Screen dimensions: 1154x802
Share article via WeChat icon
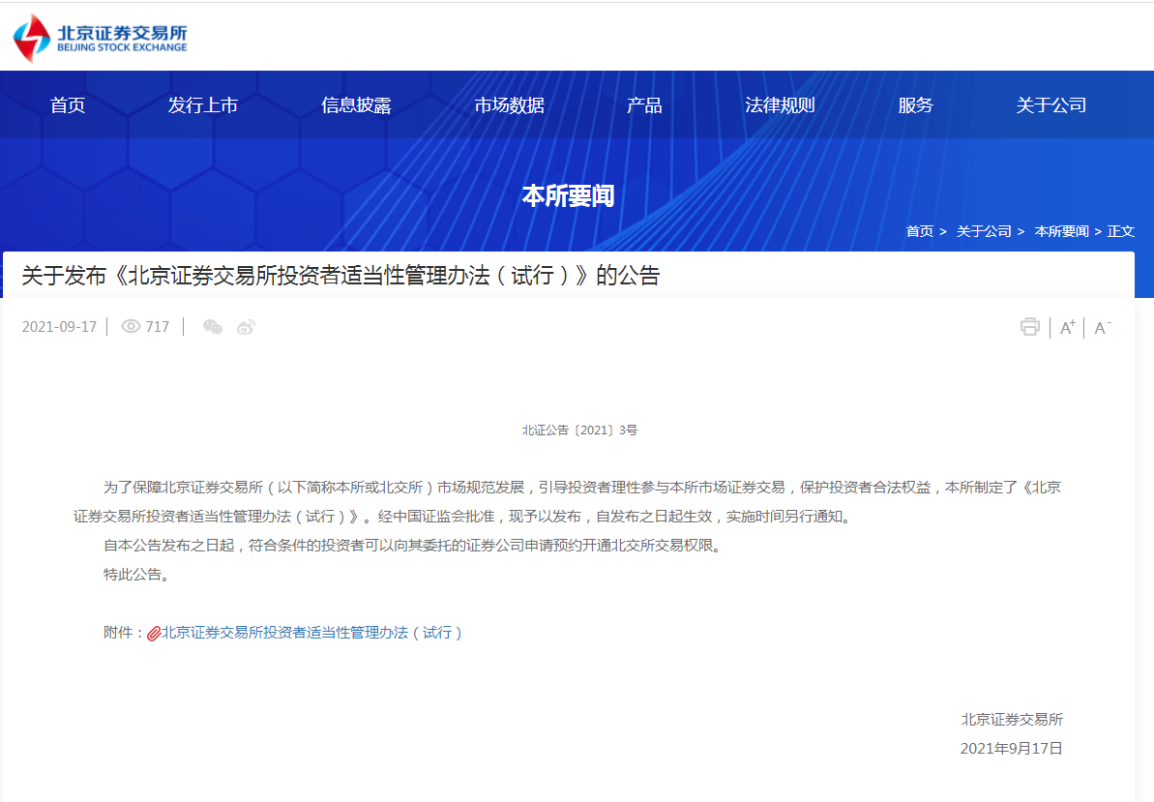tap(213, 327)
